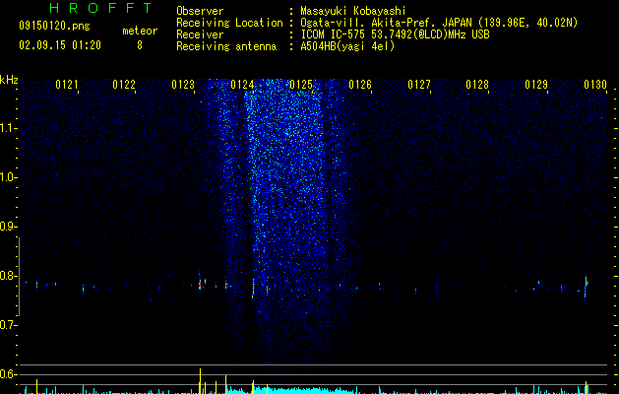Click the tallest yellow spike in power graph

click(x=200, y=381)
